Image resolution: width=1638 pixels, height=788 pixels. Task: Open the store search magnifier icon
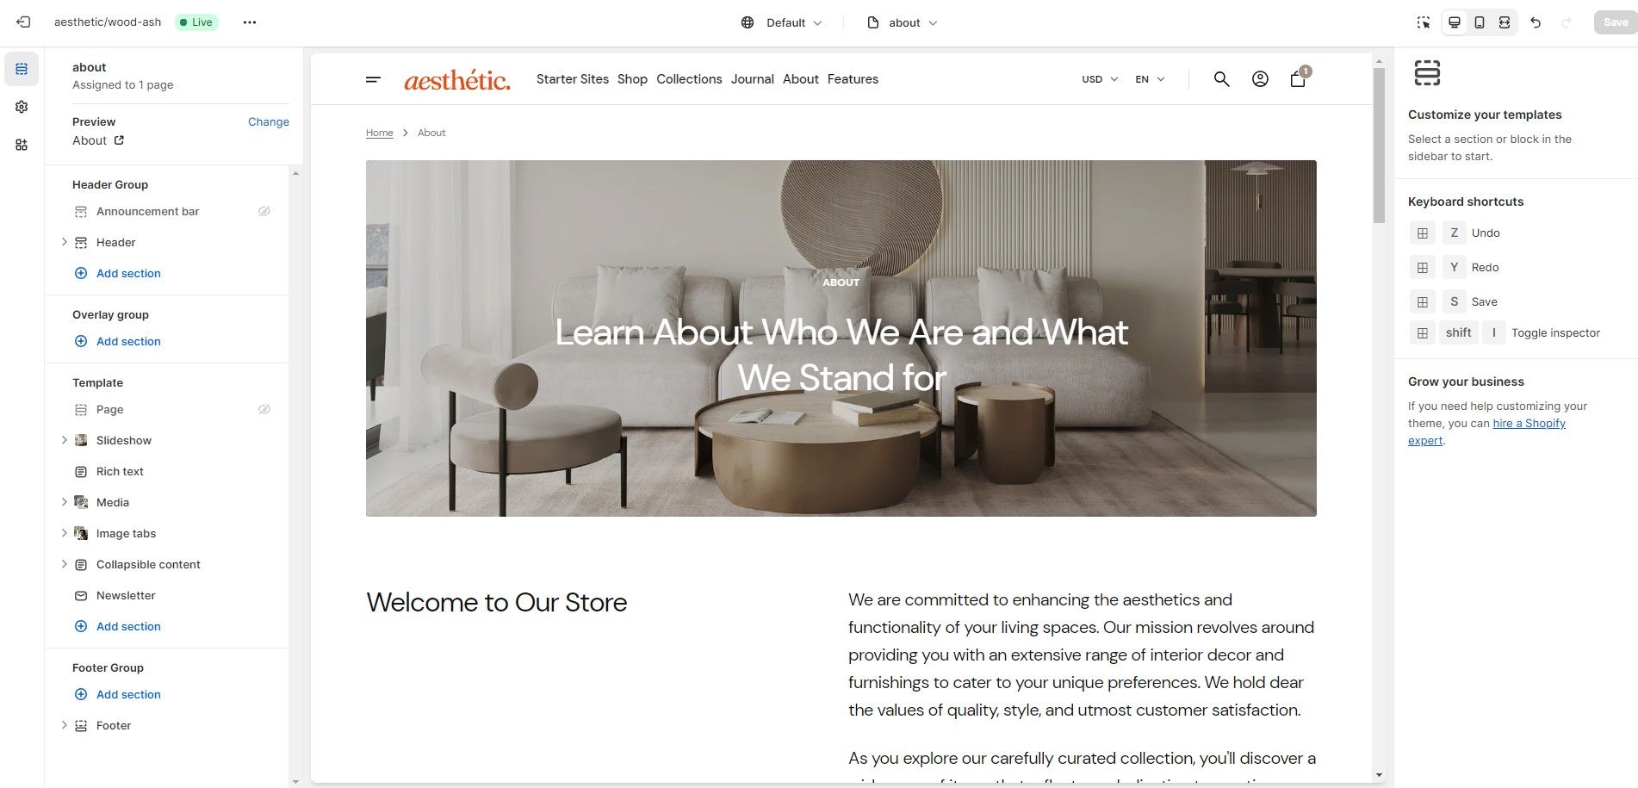[x=1221, y=79]
